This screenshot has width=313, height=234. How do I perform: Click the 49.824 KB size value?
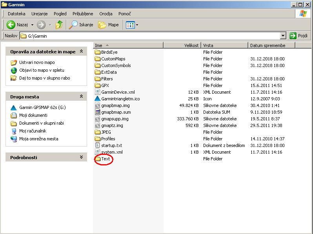coord(189,105)
